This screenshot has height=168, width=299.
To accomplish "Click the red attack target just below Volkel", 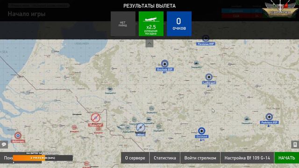I will point(98,129).
